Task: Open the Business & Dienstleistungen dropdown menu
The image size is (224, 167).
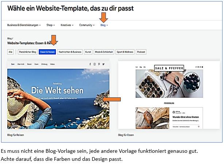Action: 24,25
